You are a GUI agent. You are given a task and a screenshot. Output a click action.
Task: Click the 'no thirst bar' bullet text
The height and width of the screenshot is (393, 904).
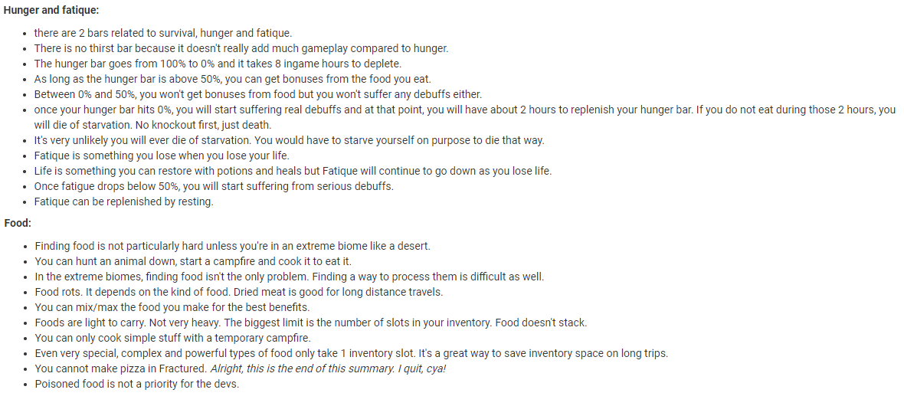[241, 48]
